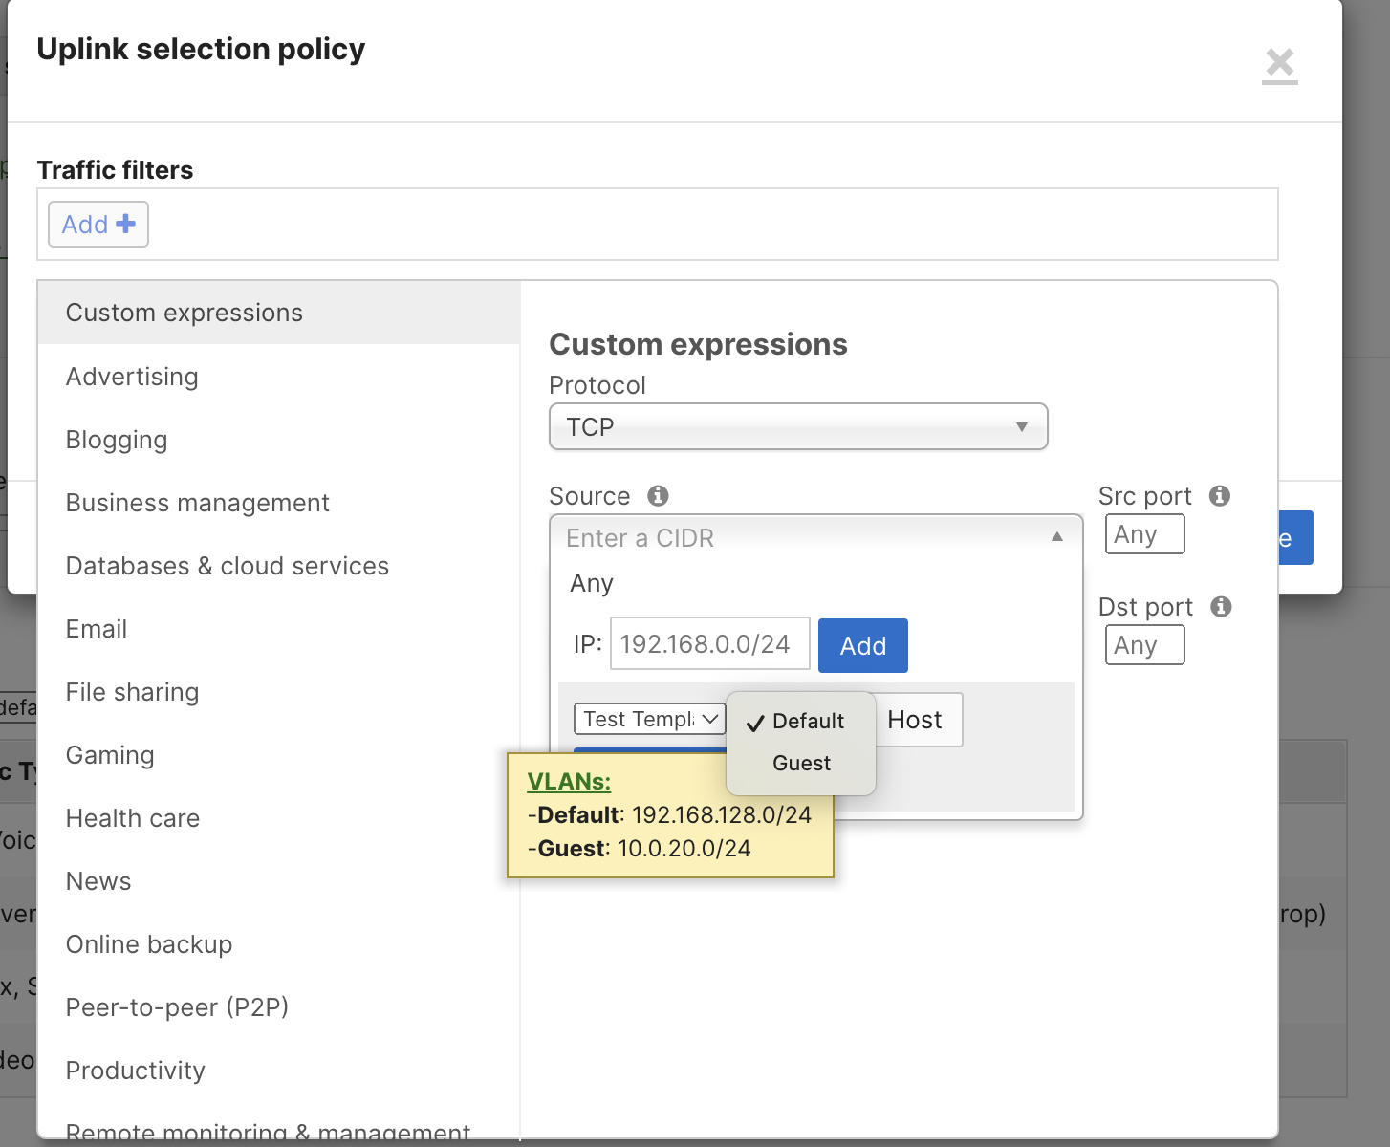Open the Test Template VLAN selector
Image resolution: width=1390 pixels, height=1147 pixels.
click(649, 719)
